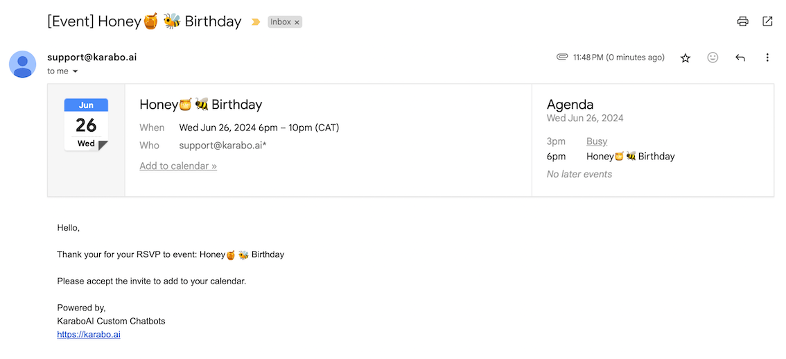Viewport: 786px width, 359px height.
Task: Click the attachment paperclip icon
Action: coord(562,58)
